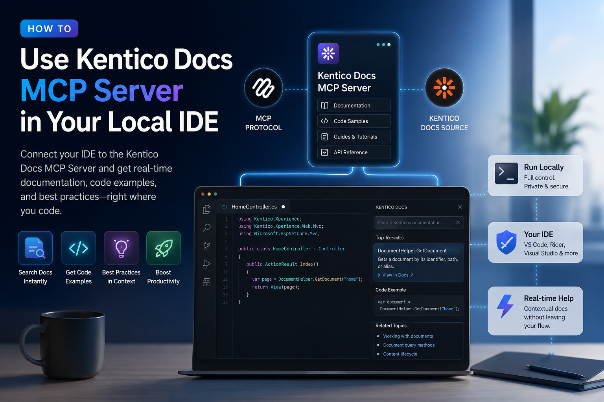Click the MCP Protocol circular logo

pos(263,88)
